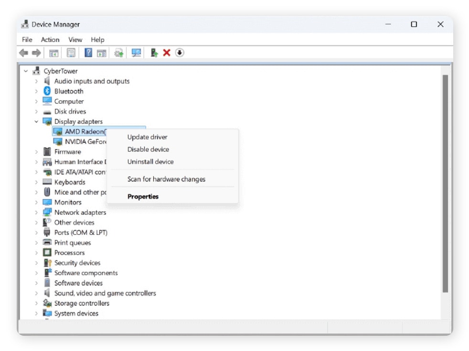Choose Uninstall device from context menu

(x=172, y=161)
